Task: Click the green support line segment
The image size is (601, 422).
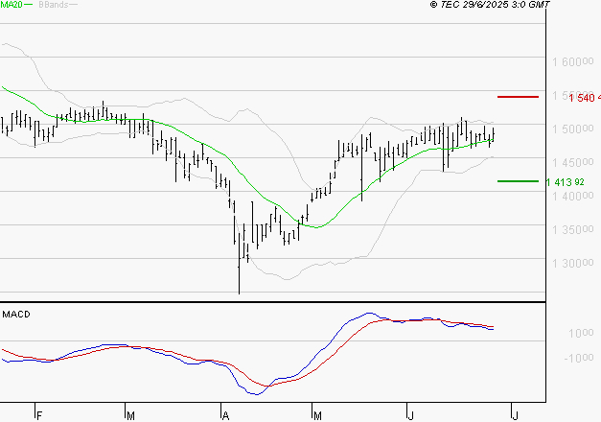Action: pyautogui.click(x=518, y=181)
